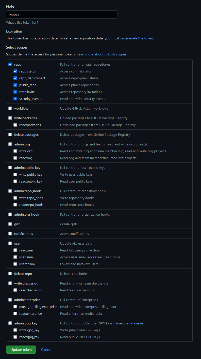Uncheck the repo scope checkbox

click(x=10, y=65)
